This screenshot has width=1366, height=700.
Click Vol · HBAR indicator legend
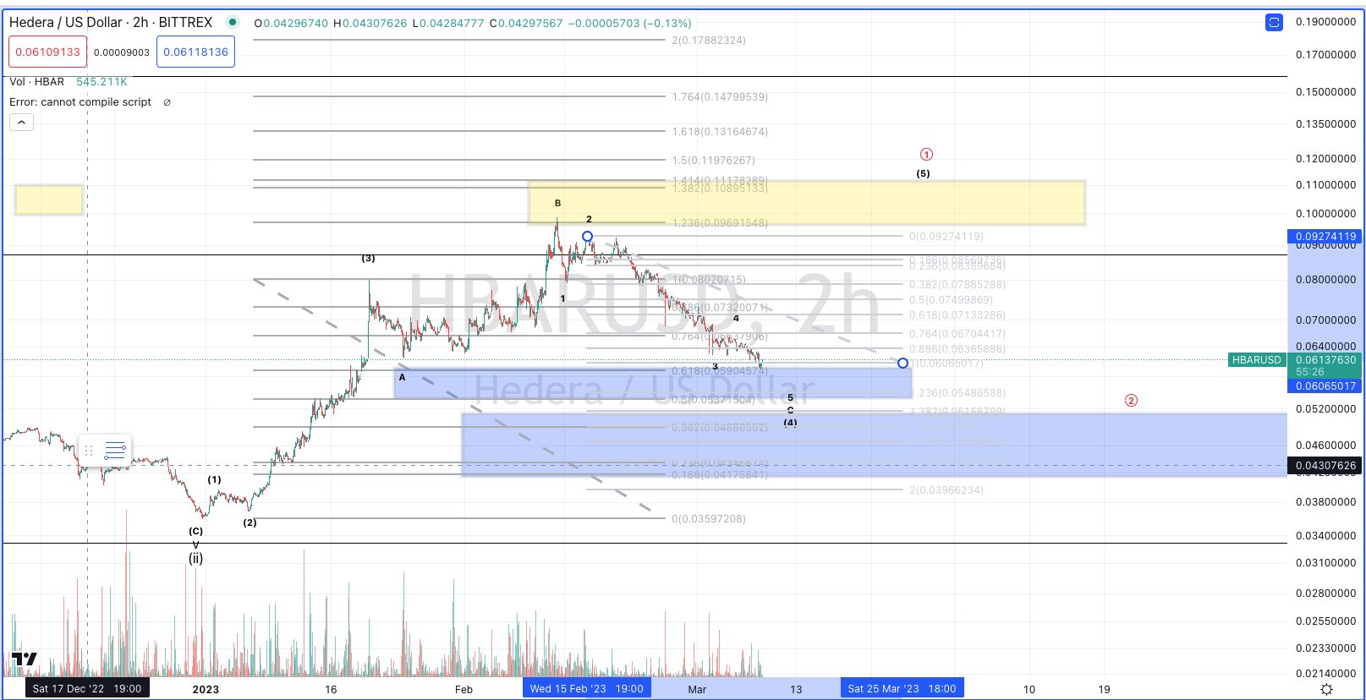[37, 82]
